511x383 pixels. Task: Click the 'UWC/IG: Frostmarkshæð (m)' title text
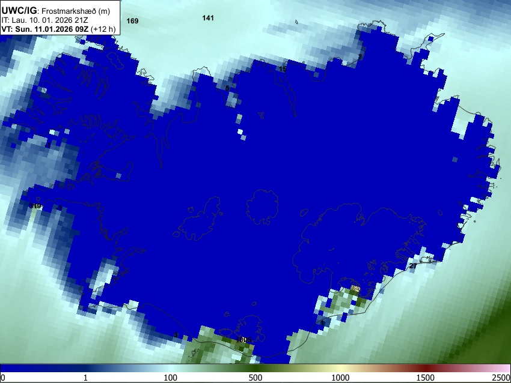55,11
